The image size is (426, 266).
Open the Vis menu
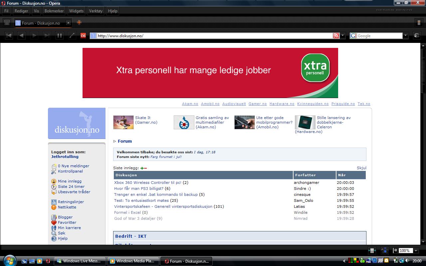tap(36, 11)
